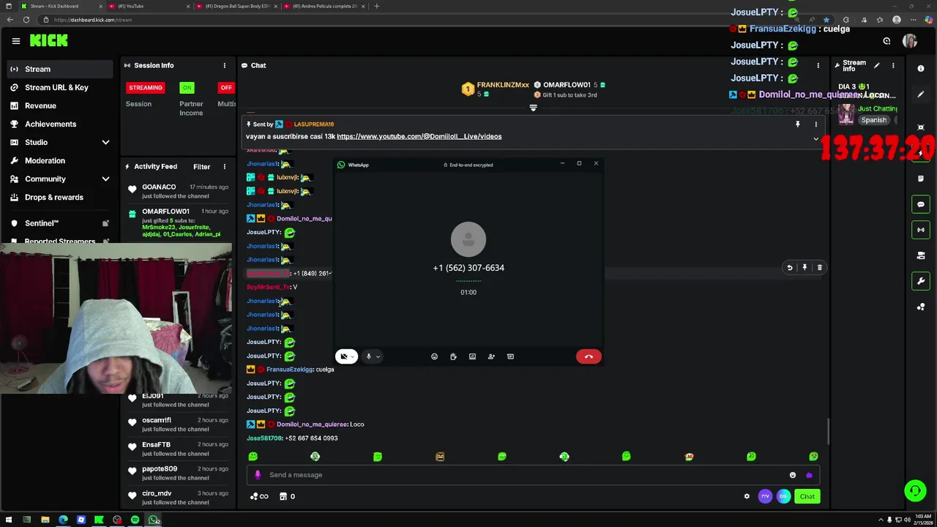Toggle chat panel icon in right sidebar

(921, 204)
